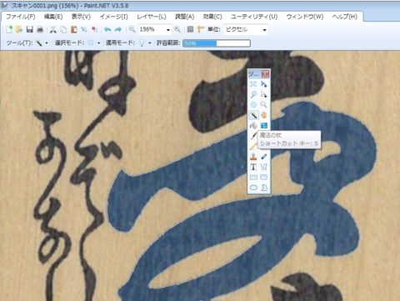Click the zoom in magnifier button
The height and width of the screenshot is (301, 400).
(x=177, y=29)
